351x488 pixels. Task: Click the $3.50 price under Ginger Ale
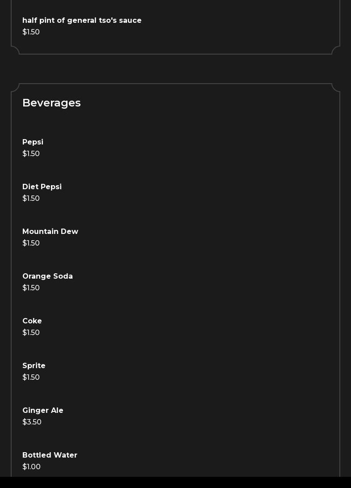[x=32, y=422]
